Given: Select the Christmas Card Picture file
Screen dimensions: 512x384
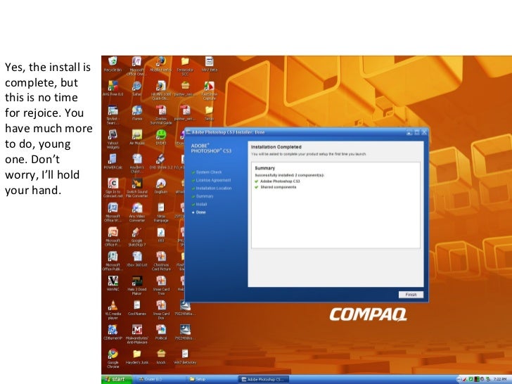Looking at the screenshot, I should pyautogui.click(x=160, y=261).
